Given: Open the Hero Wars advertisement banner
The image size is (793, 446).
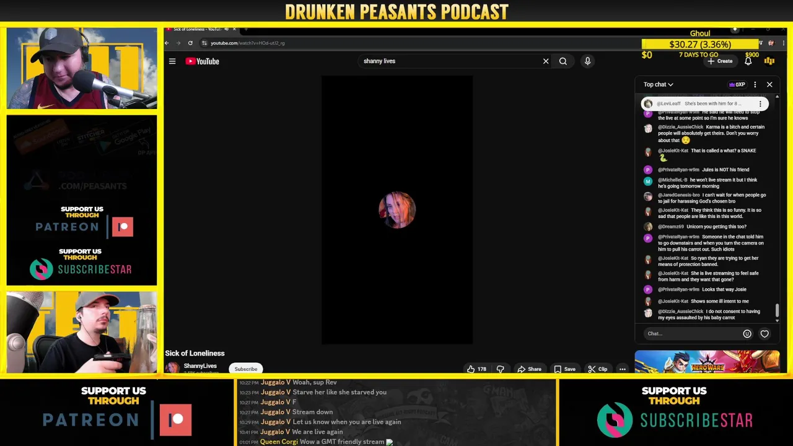Looking at the screenshot, I should (707, 362).
